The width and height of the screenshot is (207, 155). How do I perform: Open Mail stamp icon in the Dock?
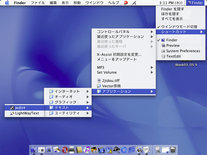[x=49, y=150]
